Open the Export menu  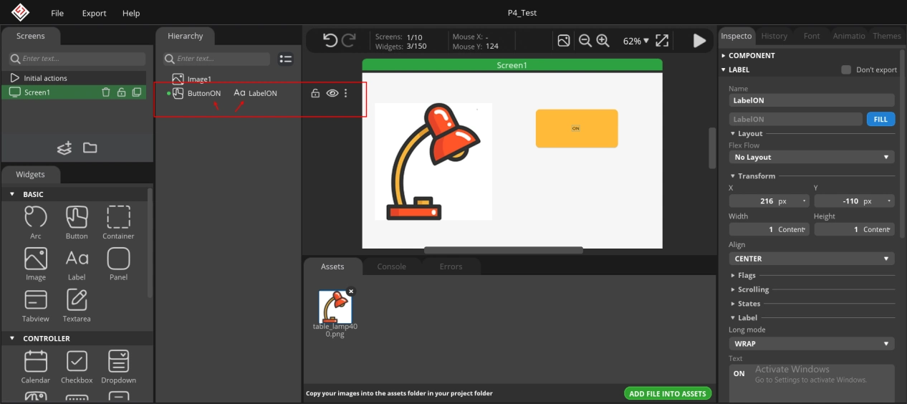pyautogui.click(x=94, y=13)
